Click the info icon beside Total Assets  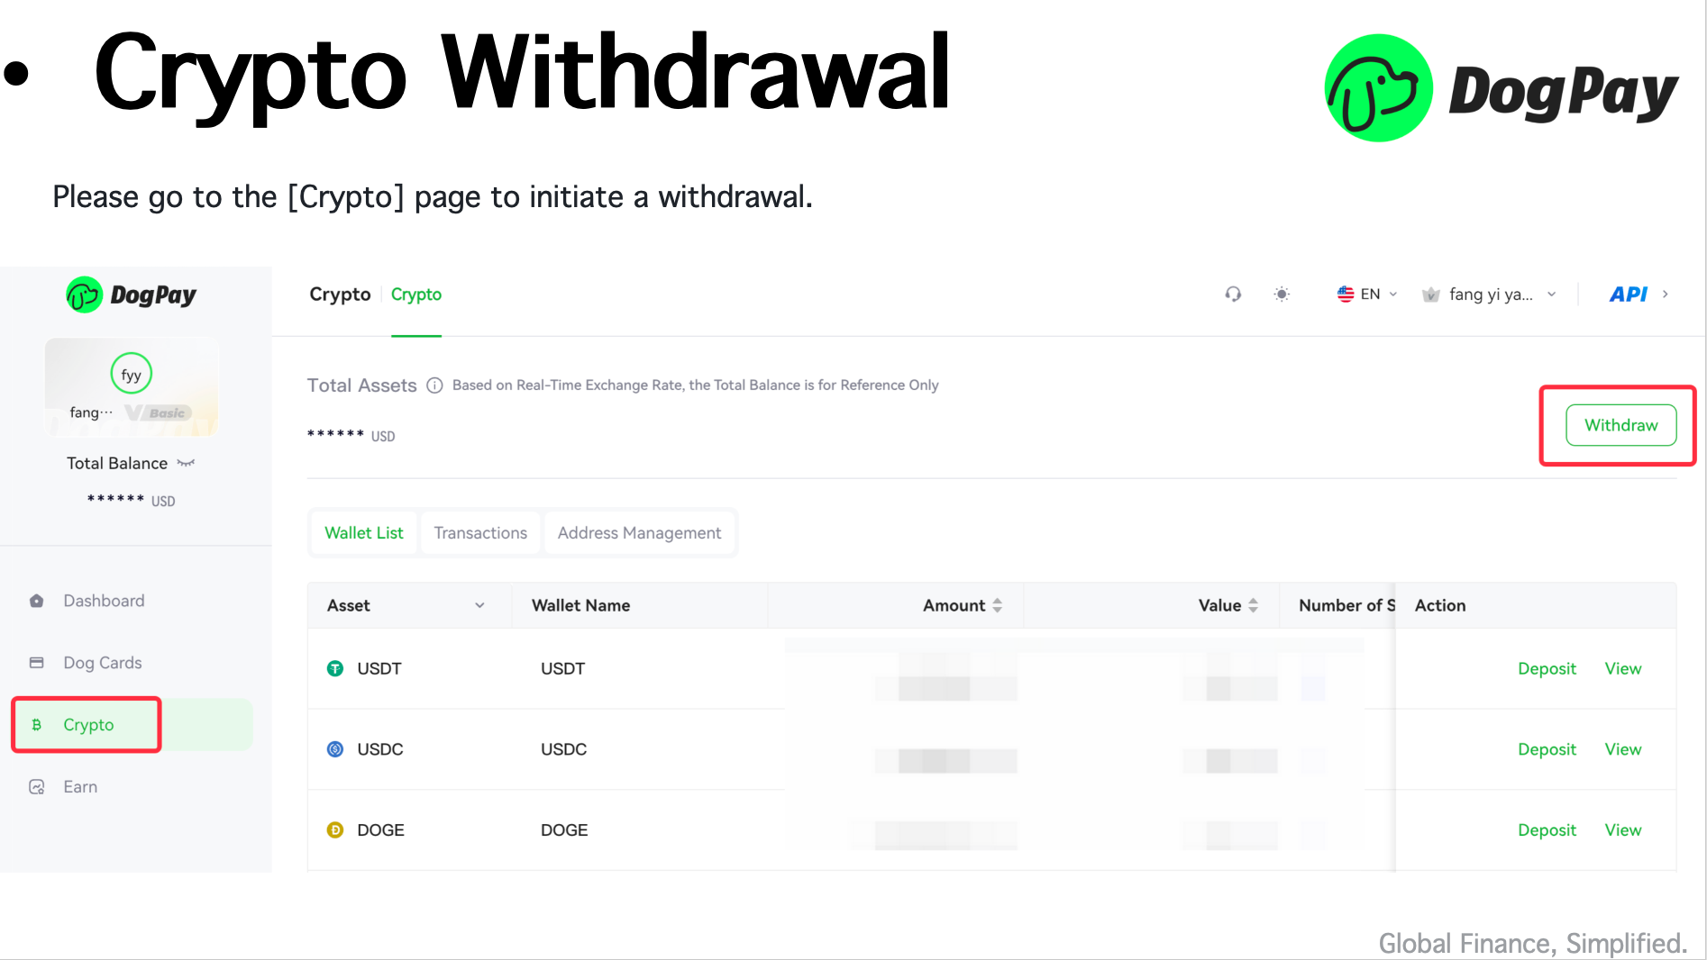point(434,385)
